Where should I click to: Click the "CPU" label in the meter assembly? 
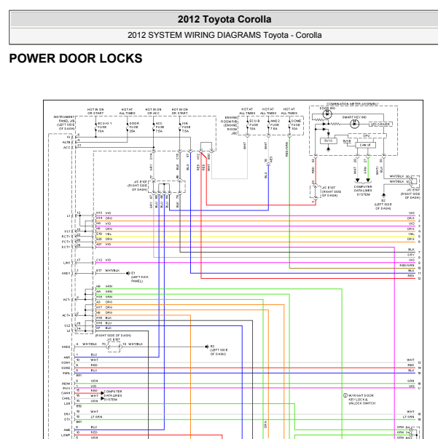coord(367,135)
